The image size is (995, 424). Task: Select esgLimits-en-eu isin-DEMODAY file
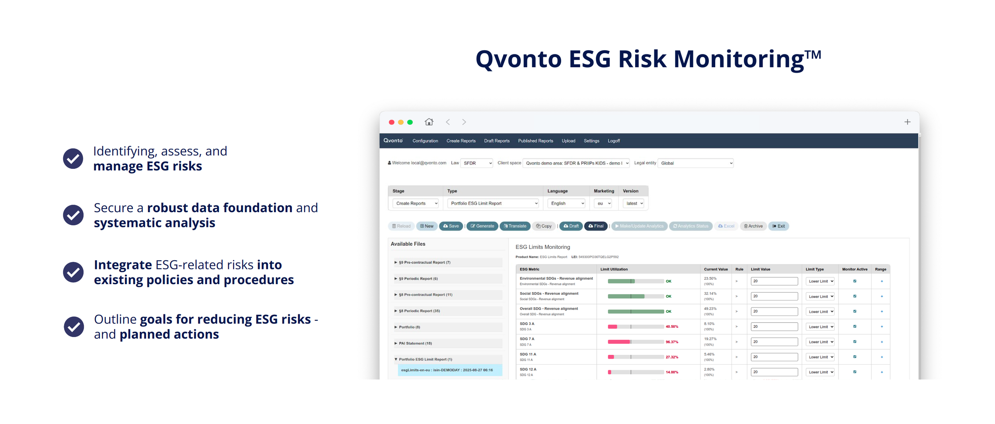pyautogui.click(x=450, y=370)
